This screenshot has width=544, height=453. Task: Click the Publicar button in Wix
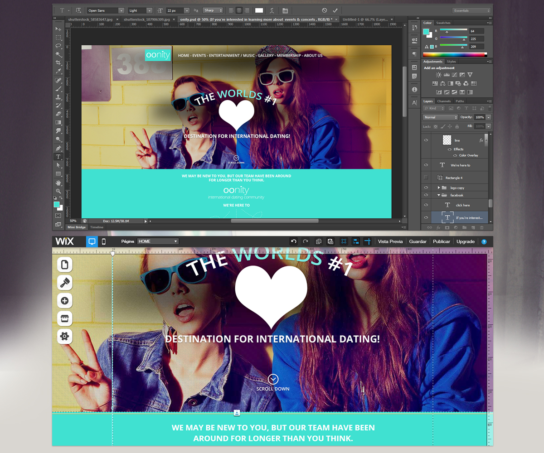[441, 241]
